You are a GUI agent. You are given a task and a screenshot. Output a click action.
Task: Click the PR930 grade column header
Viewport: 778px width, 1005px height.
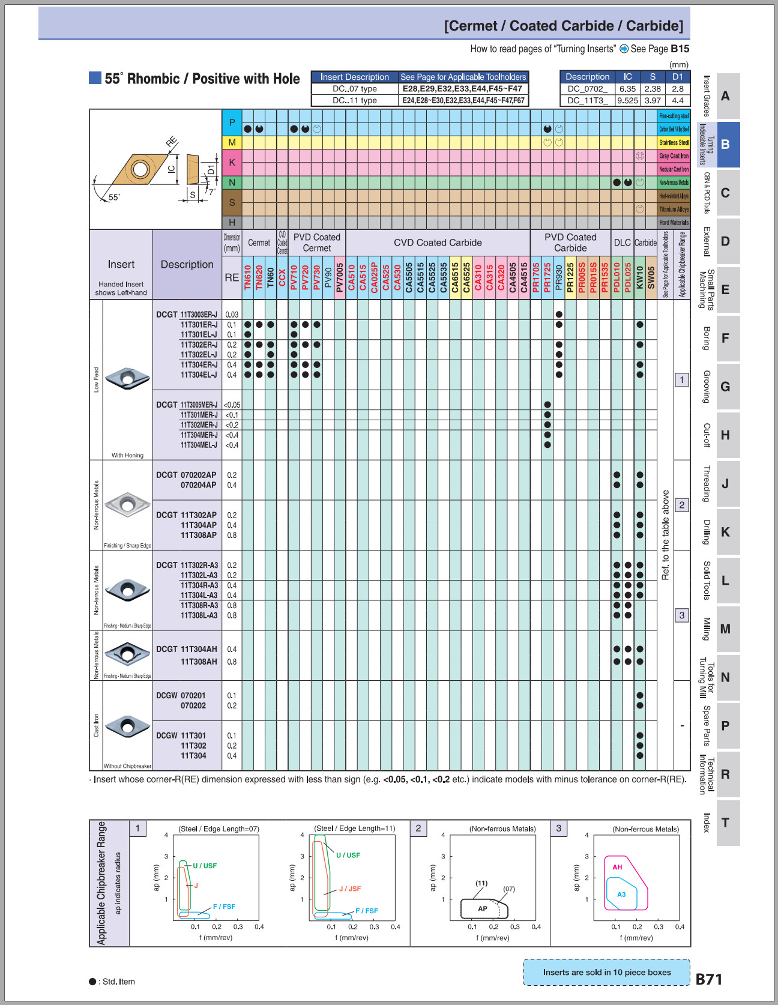click(x=559, y=278)
